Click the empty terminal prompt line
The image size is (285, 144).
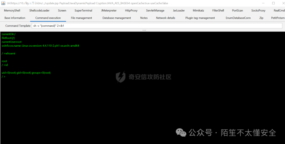4,77
